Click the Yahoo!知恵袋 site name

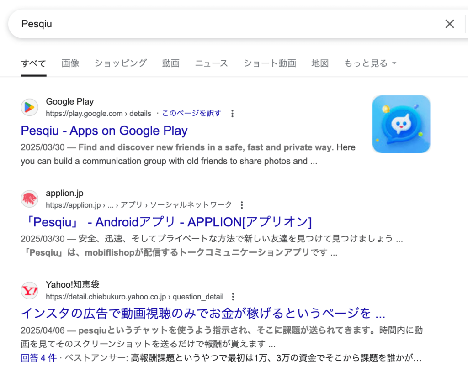[73, 285]
